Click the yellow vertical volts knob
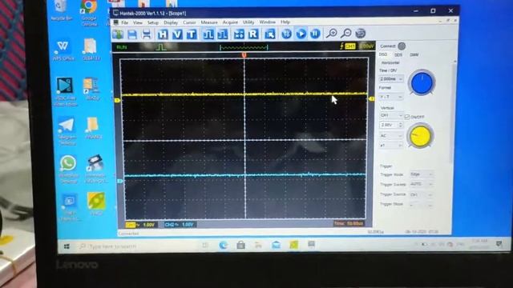 point(420,136)
